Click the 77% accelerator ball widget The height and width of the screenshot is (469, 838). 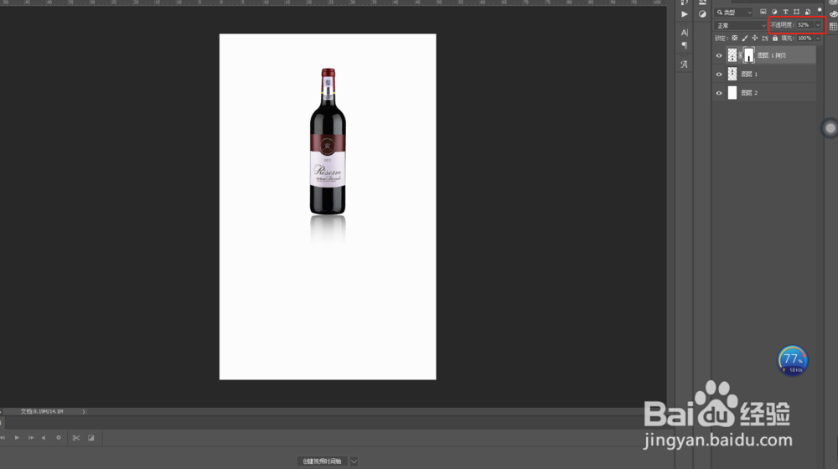[792, 361]
